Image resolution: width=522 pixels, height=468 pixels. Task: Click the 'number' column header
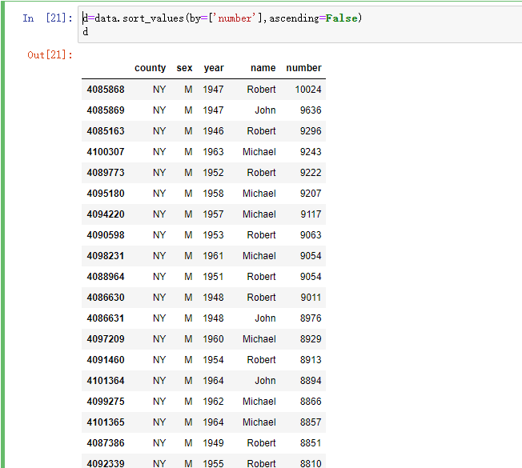pyautogui.click(x=303, y=68)
